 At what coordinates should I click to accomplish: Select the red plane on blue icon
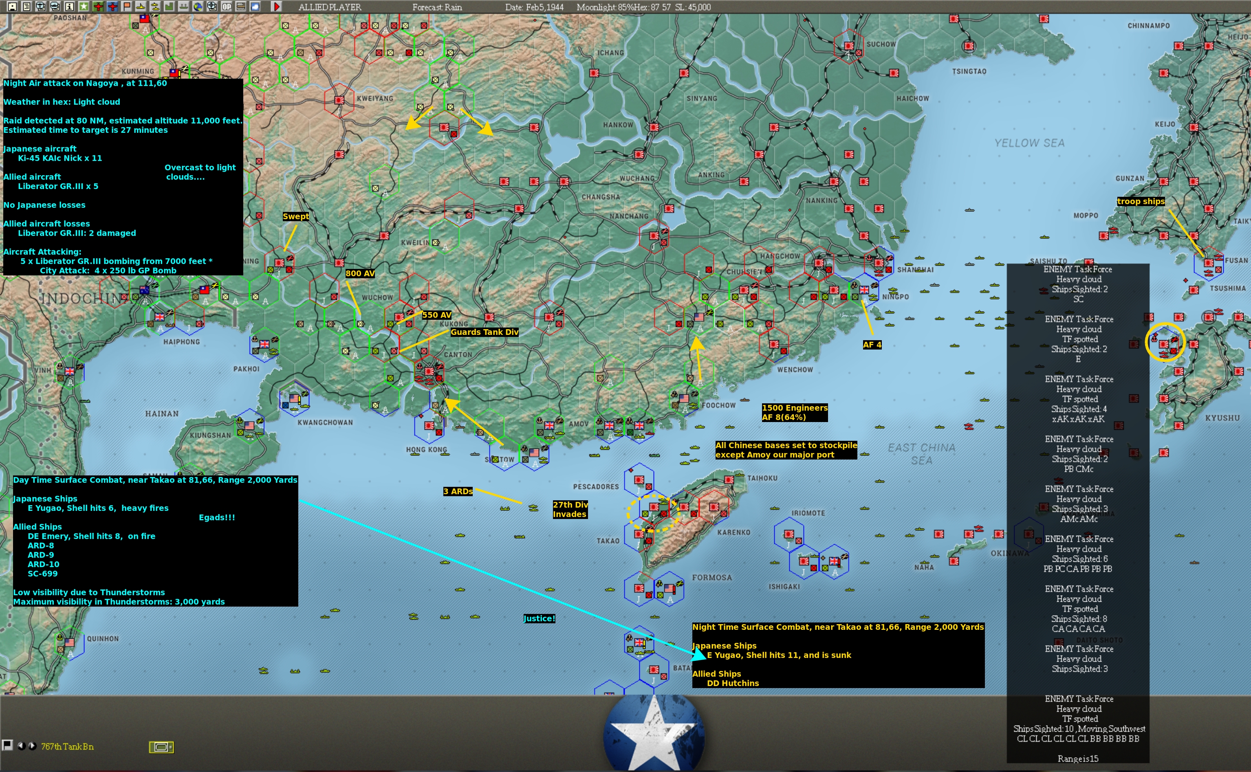point(112,7)
